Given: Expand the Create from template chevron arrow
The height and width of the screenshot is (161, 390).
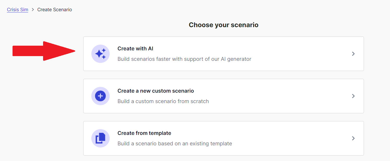Looking at the screenshot, I should (x=353, y=138).
